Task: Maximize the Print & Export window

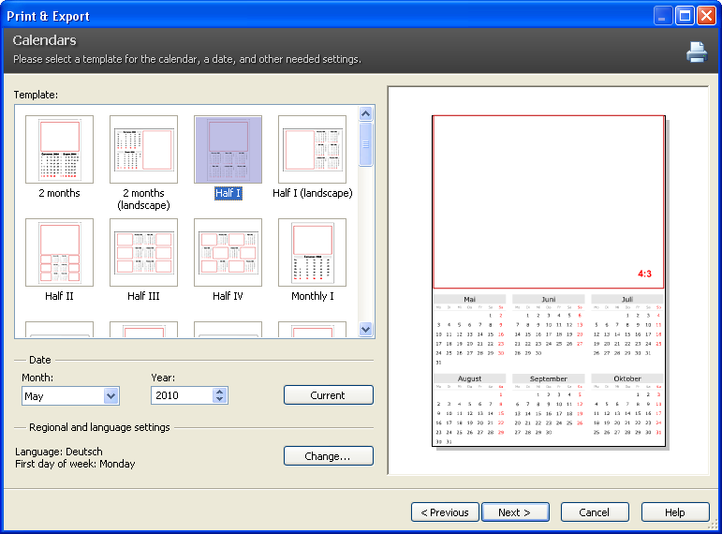Action: [685, 16]
